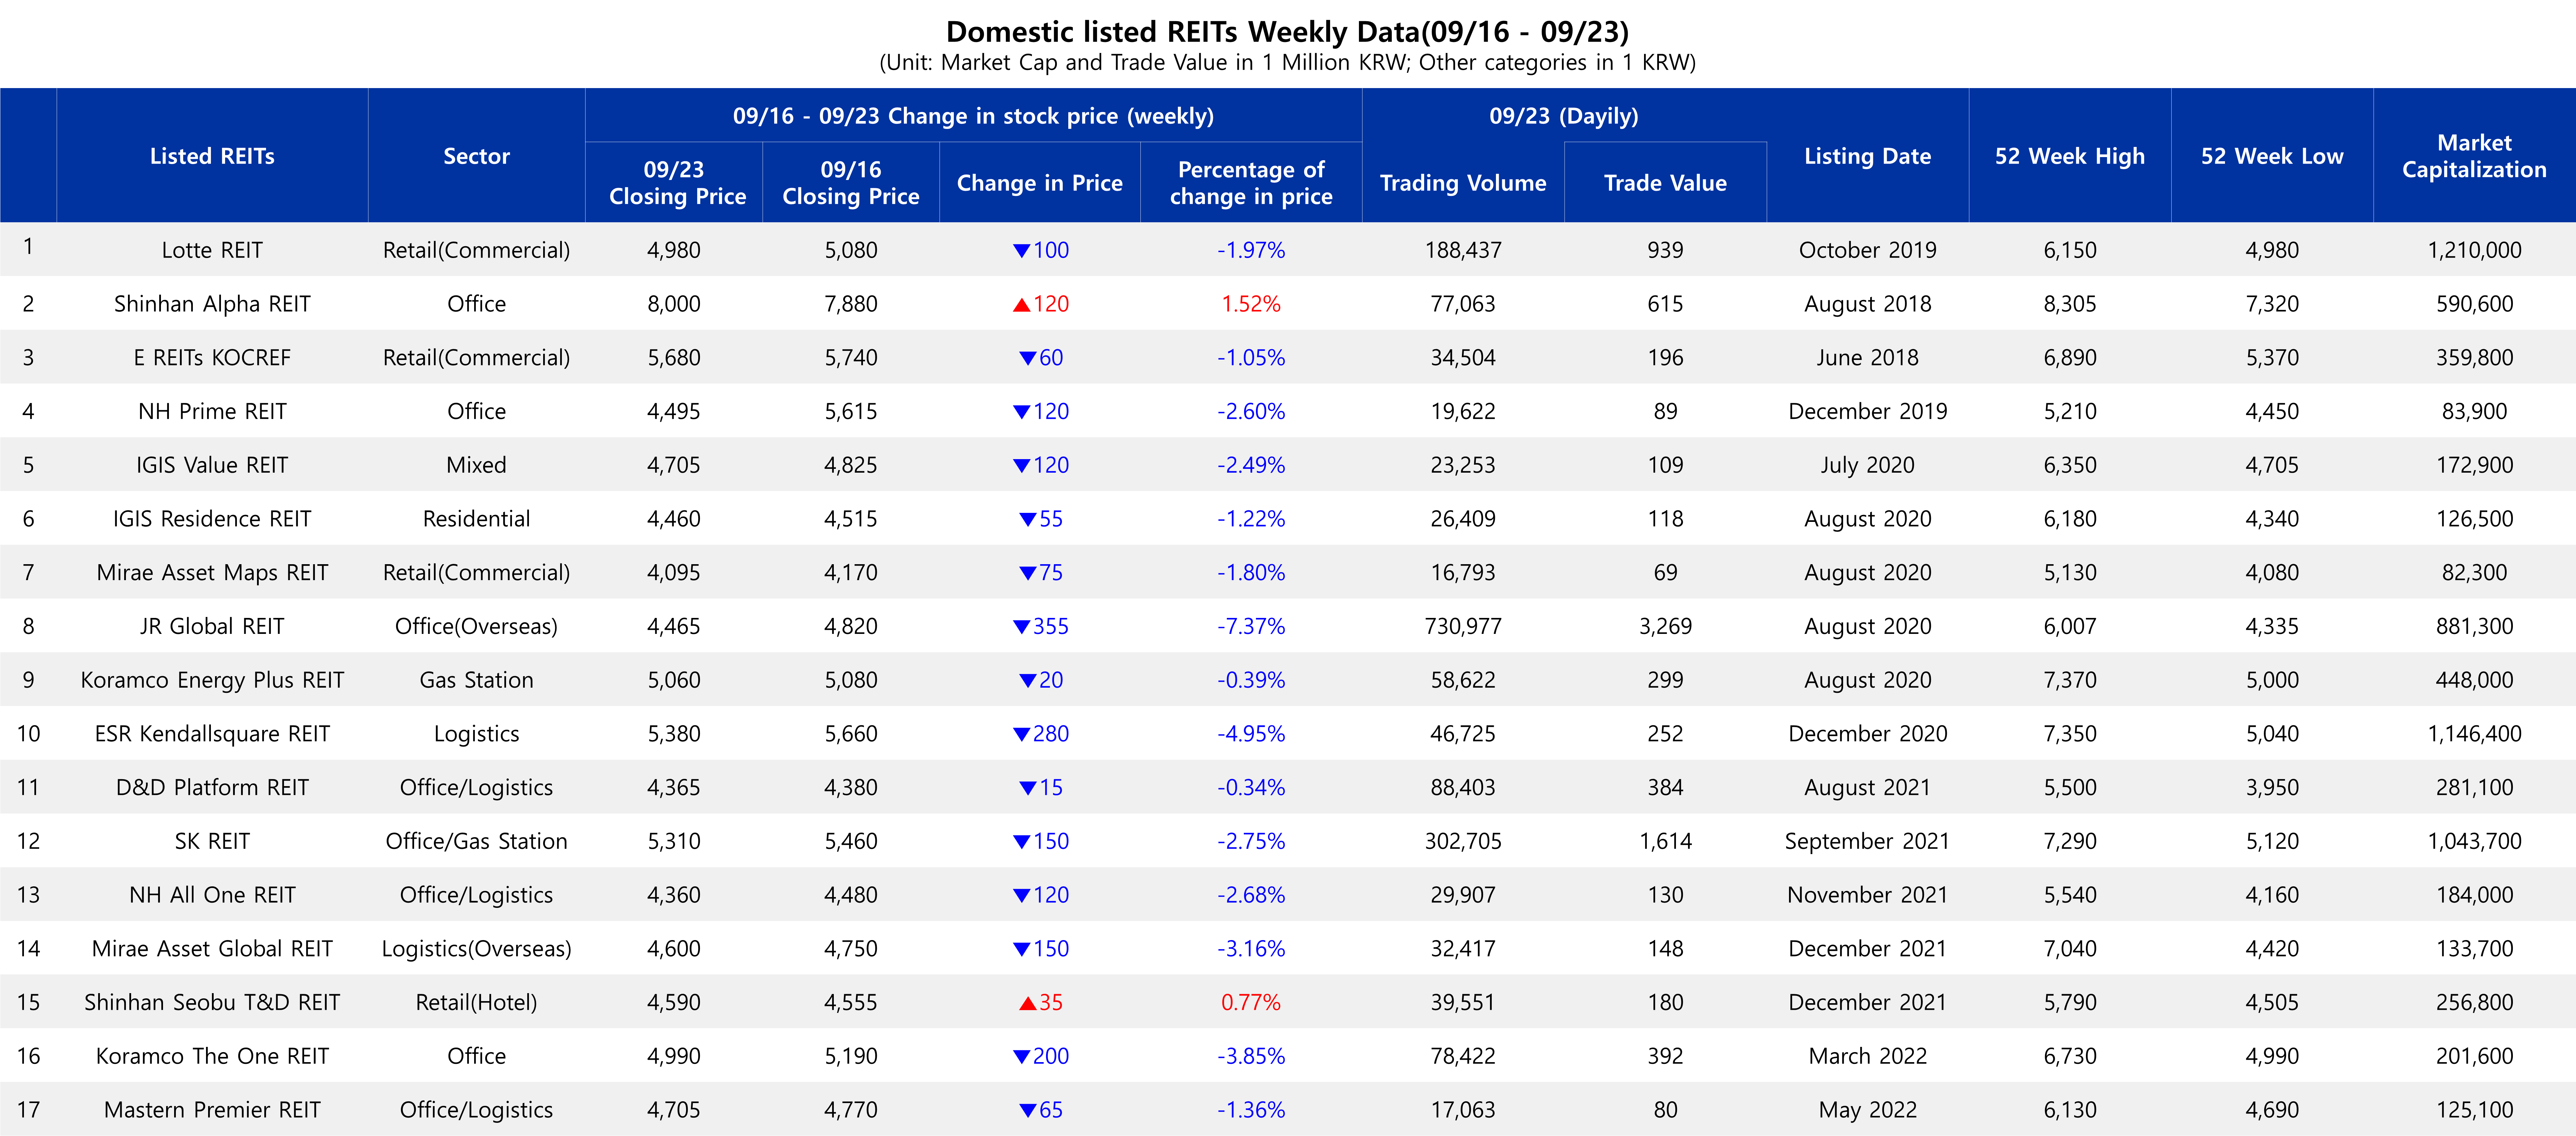
Task: Click the 52 week high '8,305' cell
Action: 2070,304
